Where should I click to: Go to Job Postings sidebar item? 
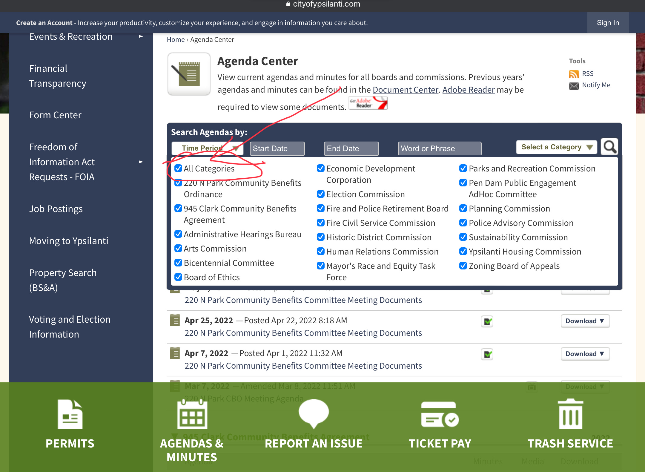(56, 209)
